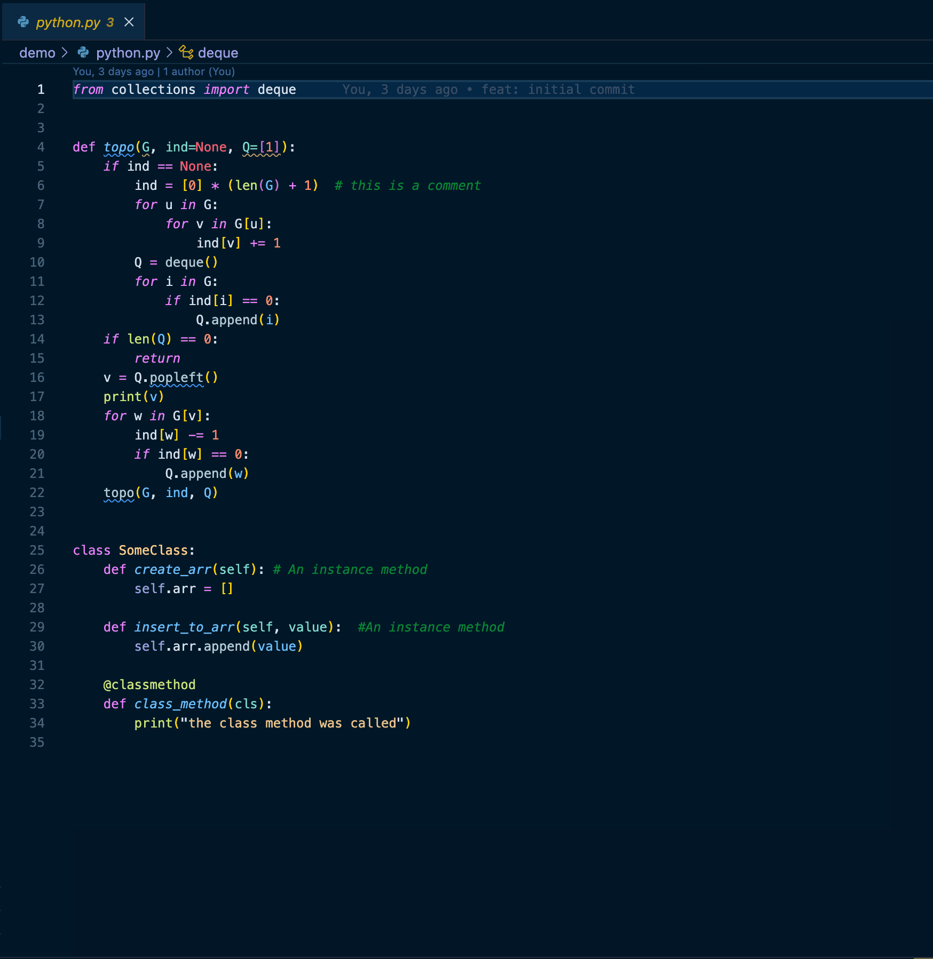933x959 pixels.
Task: Click the 'topo' function name on line 4
Action: (119, 147)
